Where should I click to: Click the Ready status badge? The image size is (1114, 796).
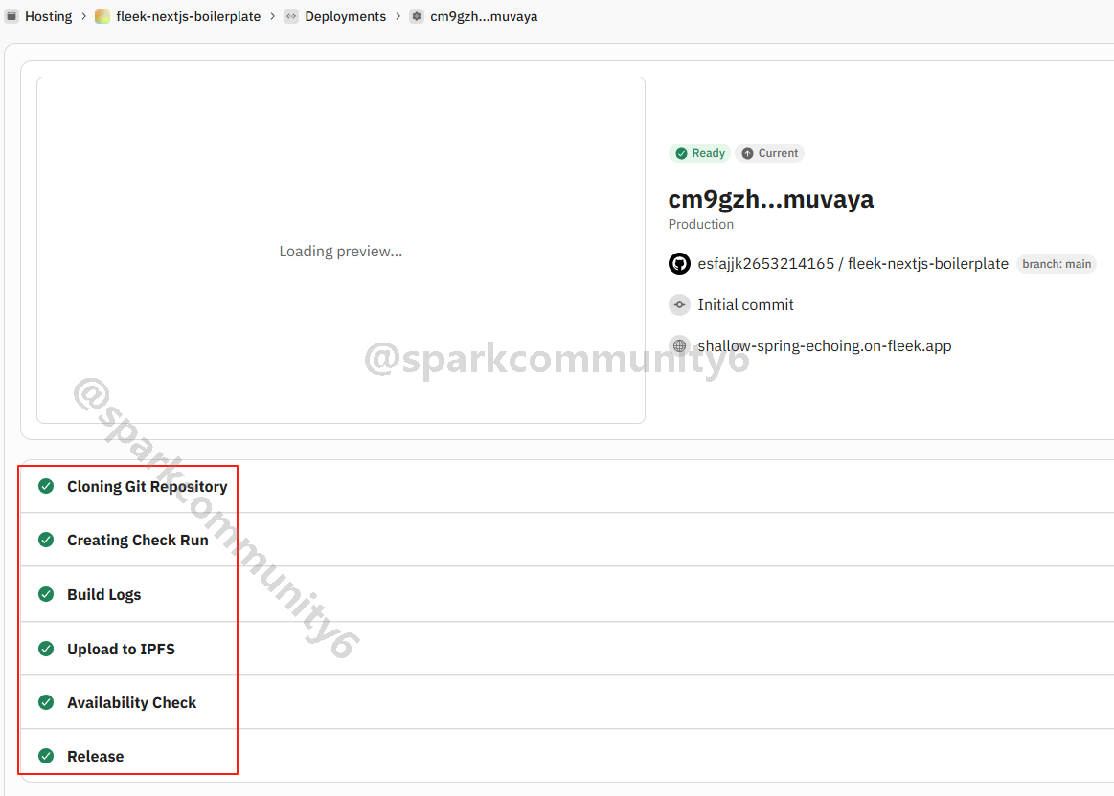700,153
